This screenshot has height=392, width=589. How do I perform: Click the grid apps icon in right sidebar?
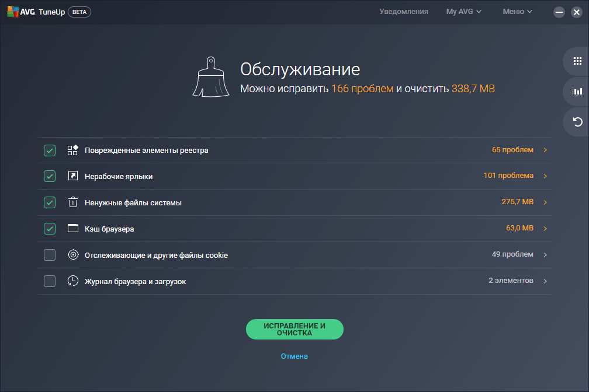coord(577,61)
